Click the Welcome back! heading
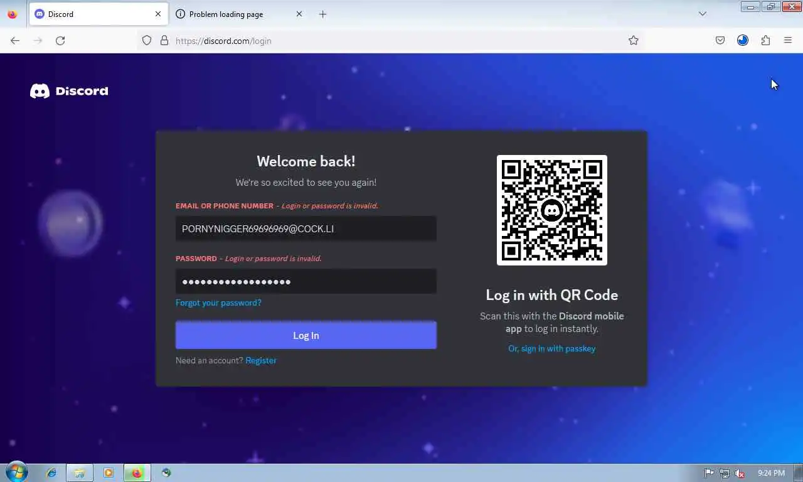803x482 pixels. (x=306, y=161)
